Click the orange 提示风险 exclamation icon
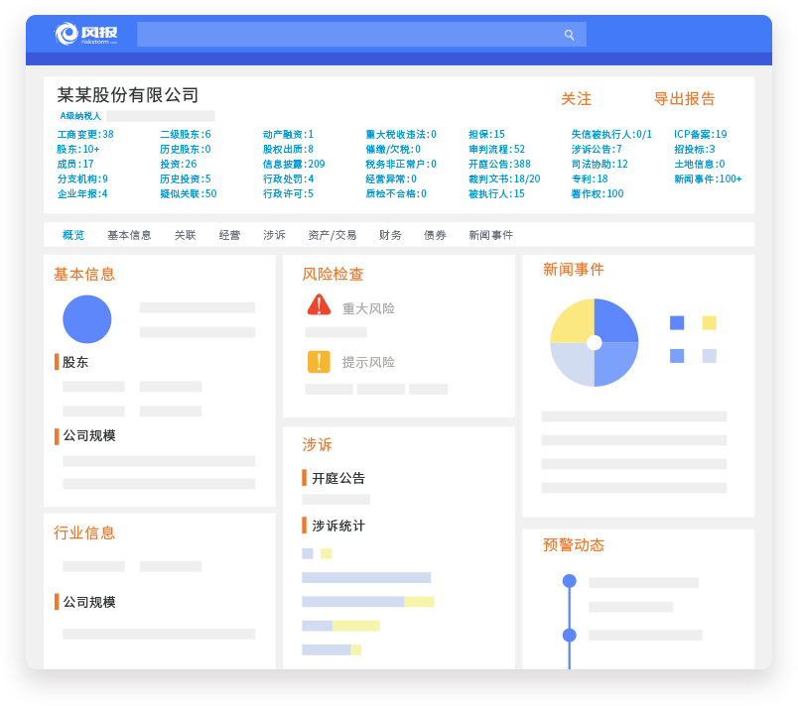Screen dimensions: 798x706 pos(319,362)
